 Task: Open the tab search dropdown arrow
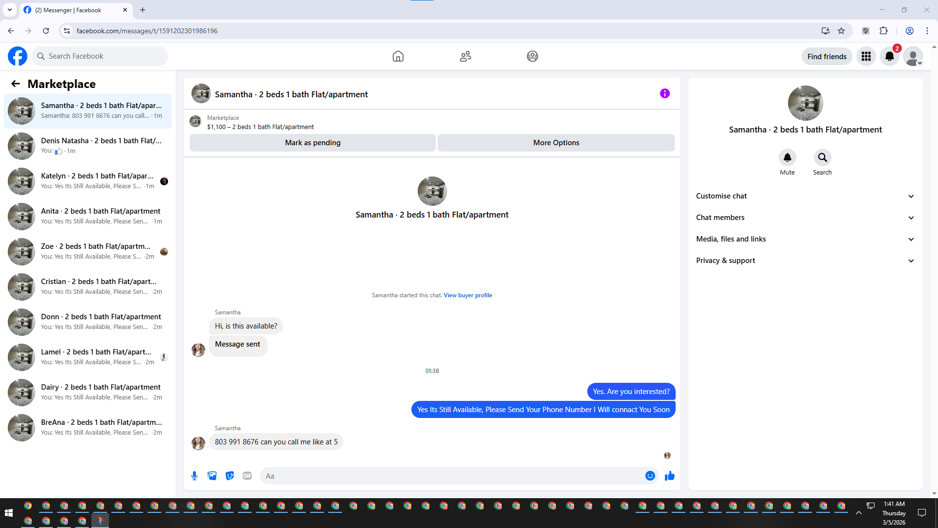10,10
